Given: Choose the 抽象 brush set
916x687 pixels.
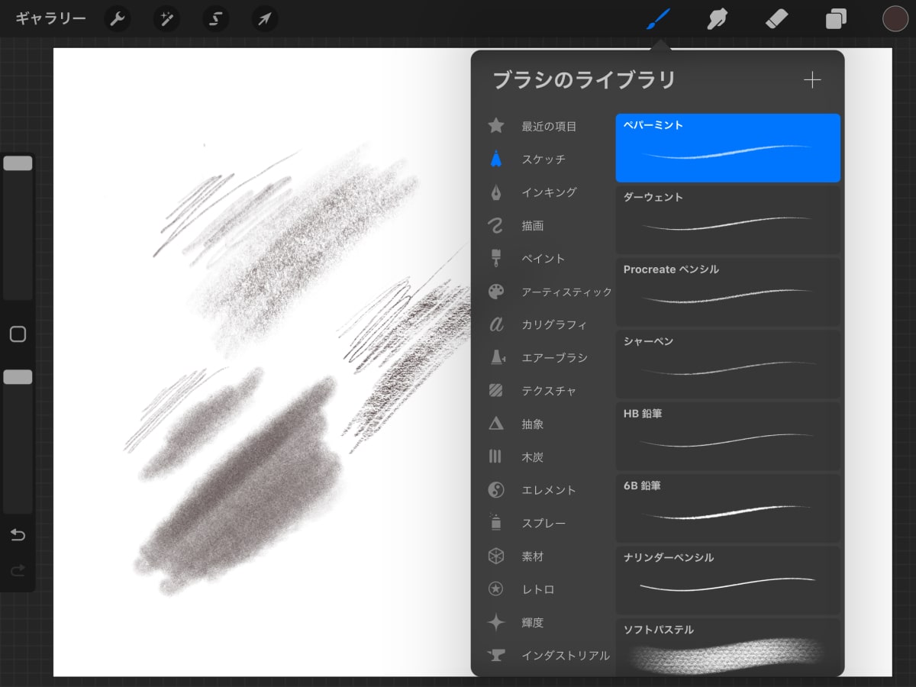Looking at the screenshot, I should (x=550, y=424).
